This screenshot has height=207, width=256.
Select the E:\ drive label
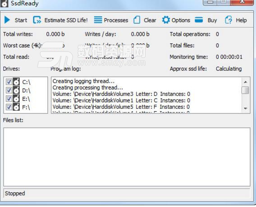(x=26, y=99)
